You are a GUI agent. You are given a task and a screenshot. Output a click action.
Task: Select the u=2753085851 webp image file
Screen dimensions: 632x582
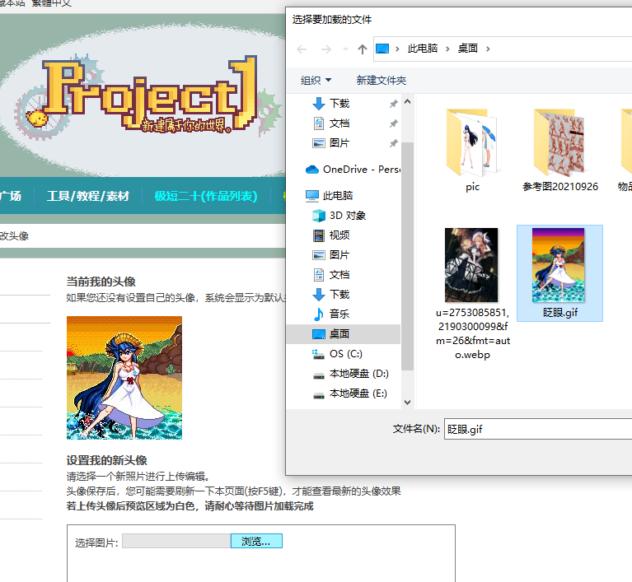tap(472, 293)
